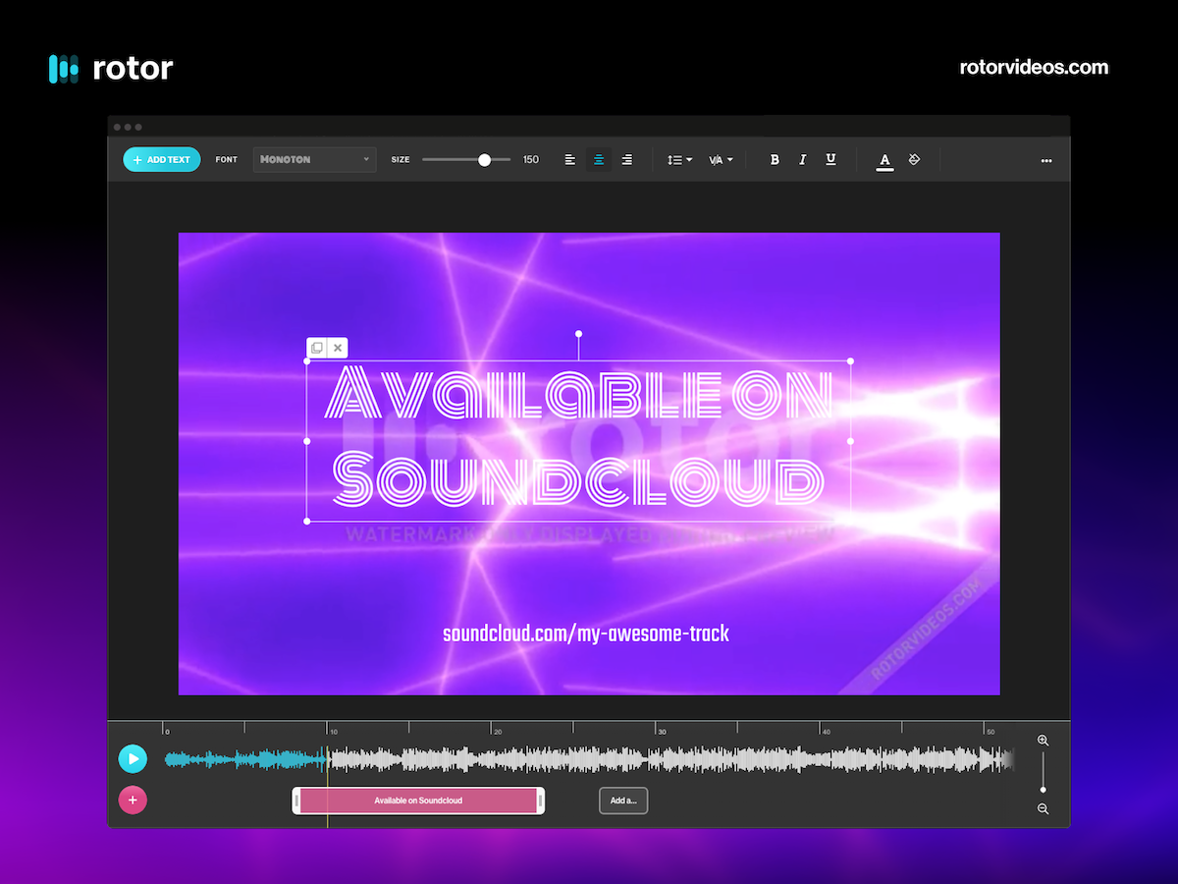Adjust the font size slider
Image resolution: width=1178 pixels, height=884 pixels.
(x=484, y=159)
